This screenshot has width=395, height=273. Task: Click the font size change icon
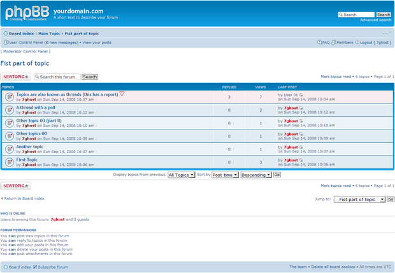click(x=387, y=33)
